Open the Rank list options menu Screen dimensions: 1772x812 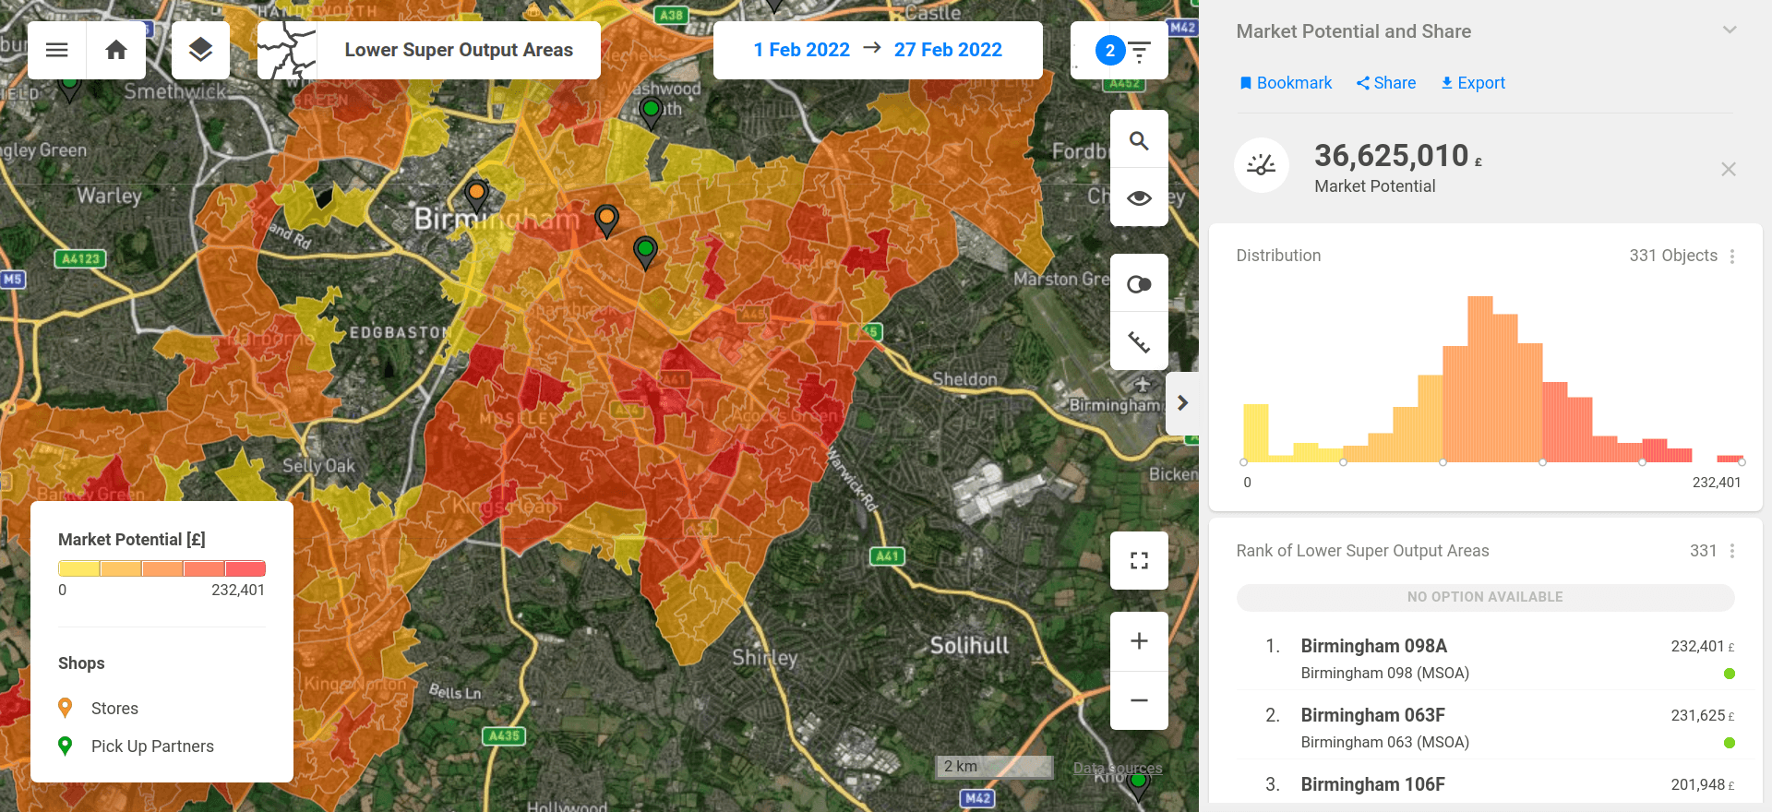pyautogui.click(x=1732, y=551)
